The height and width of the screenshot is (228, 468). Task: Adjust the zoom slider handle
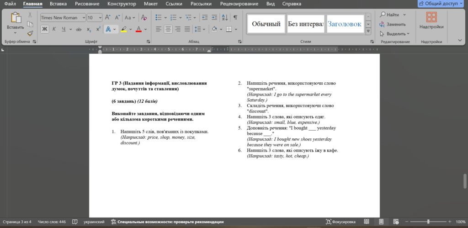click(428, 222)
